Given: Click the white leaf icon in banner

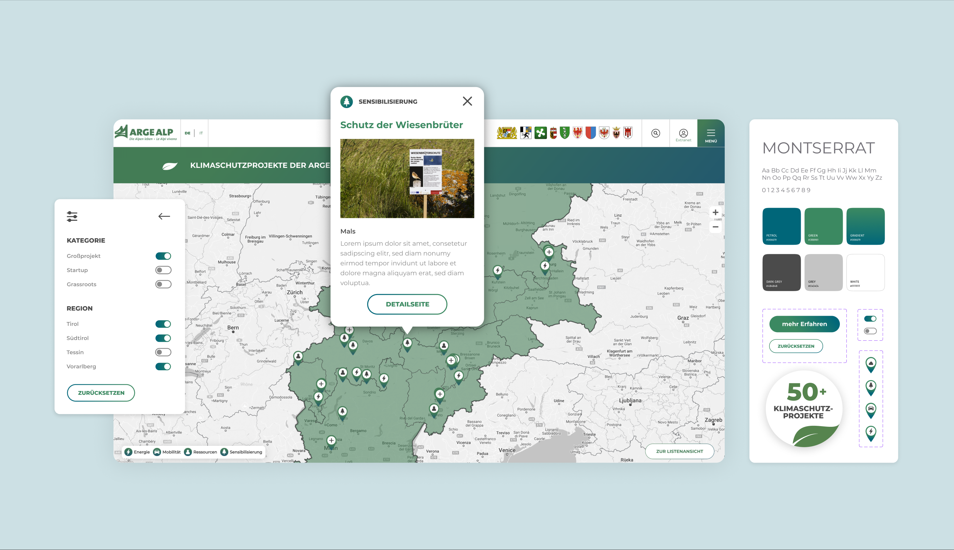Looking at the screenshot, I should tap(170, 166).
